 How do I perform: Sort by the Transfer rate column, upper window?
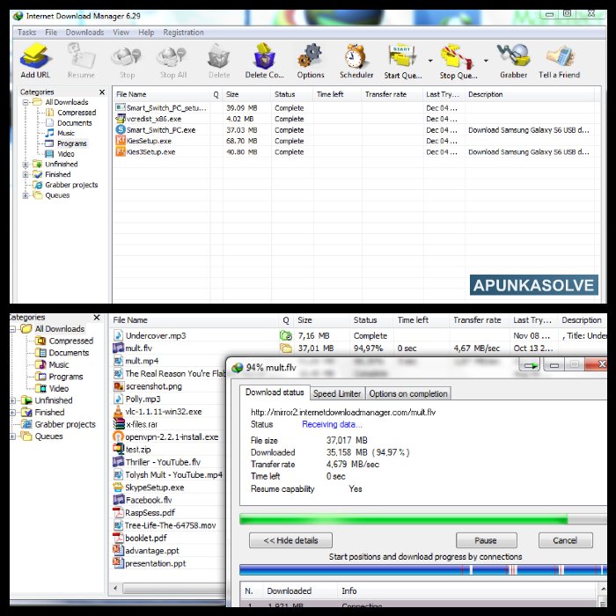392,94
